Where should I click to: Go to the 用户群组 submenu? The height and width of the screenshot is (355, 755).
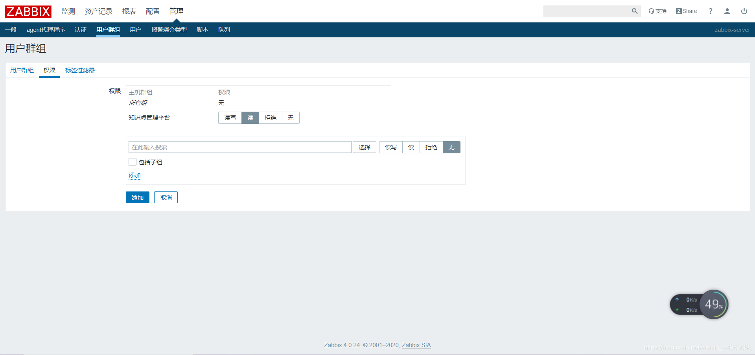[108, 30]
